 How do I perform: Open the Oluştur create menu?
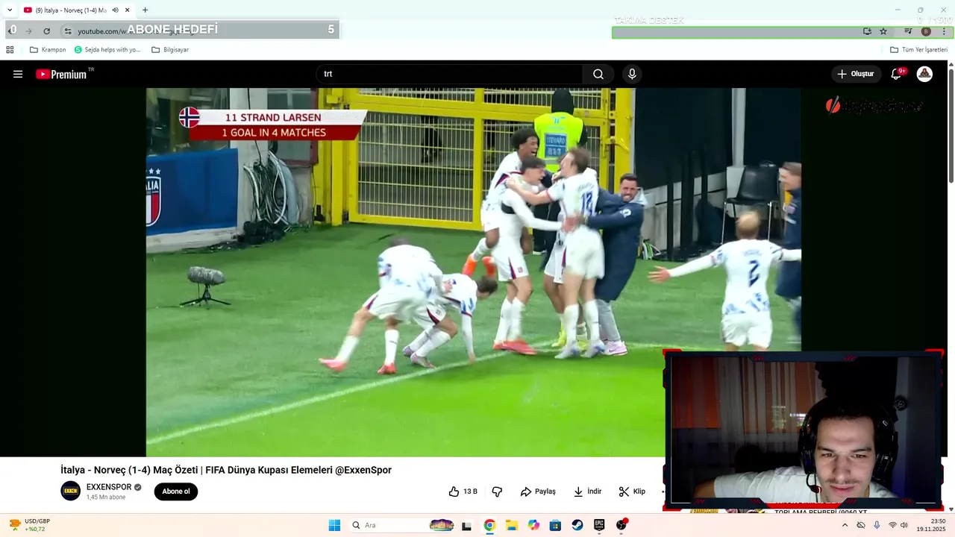[856, 74]
